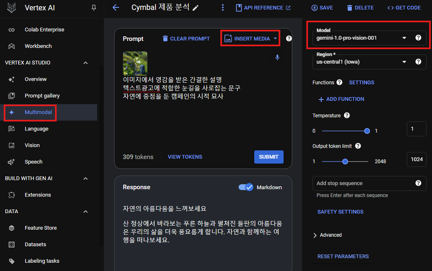Pin the Vertex AI sidebar
Viewport: 432px width, 271px height.
click(94, 8)
